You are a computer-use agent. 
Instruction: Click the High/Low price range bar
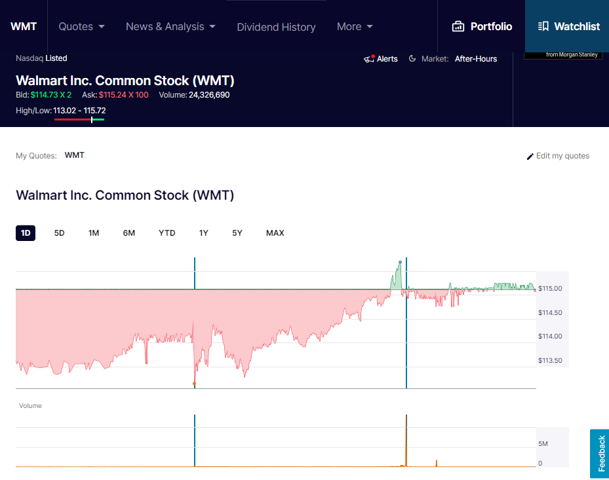coord(79,120)
